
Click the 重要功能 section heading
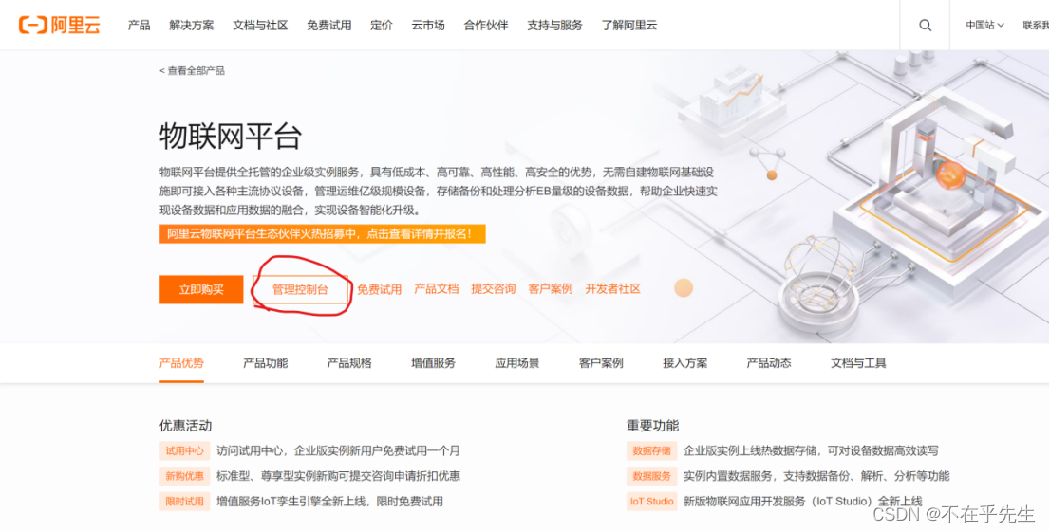coord(653,426)
